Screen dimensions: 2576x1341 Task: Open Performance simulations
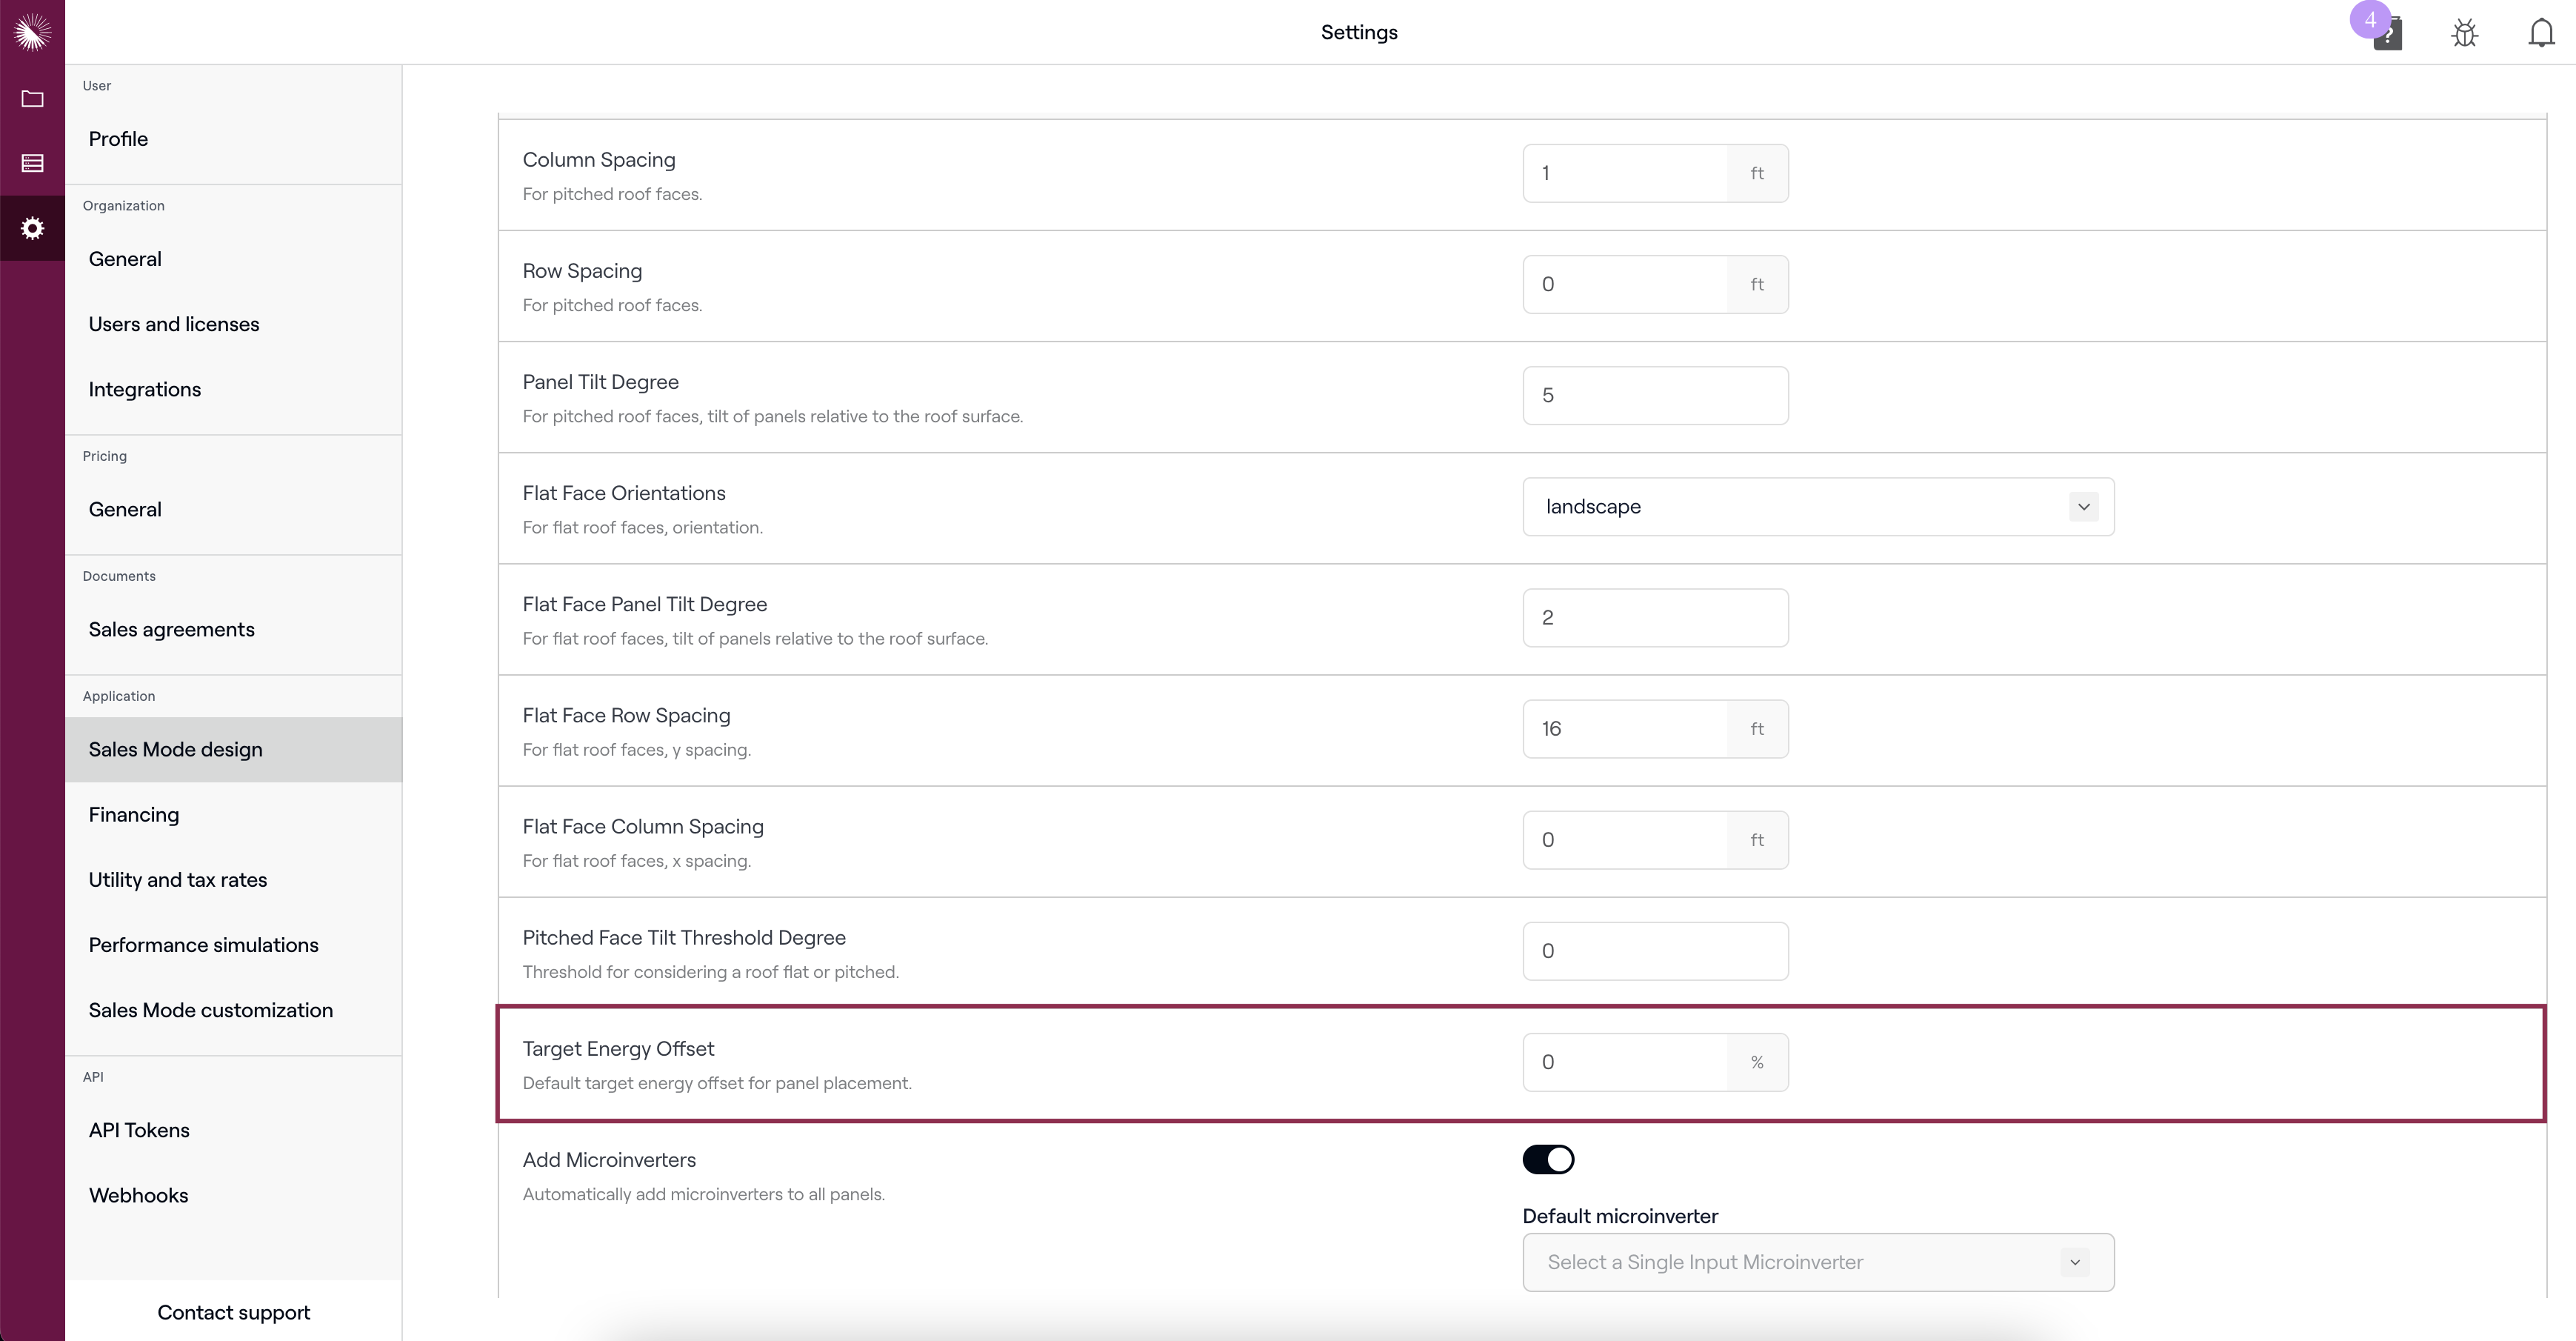[x=233, y=945]
